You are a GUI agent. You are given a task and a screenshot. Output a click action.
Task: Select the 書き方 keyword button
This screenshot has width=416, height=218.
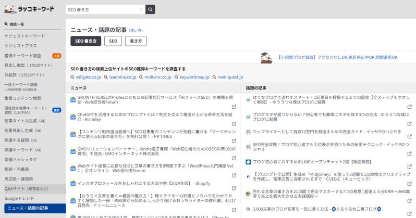[136, 41]
